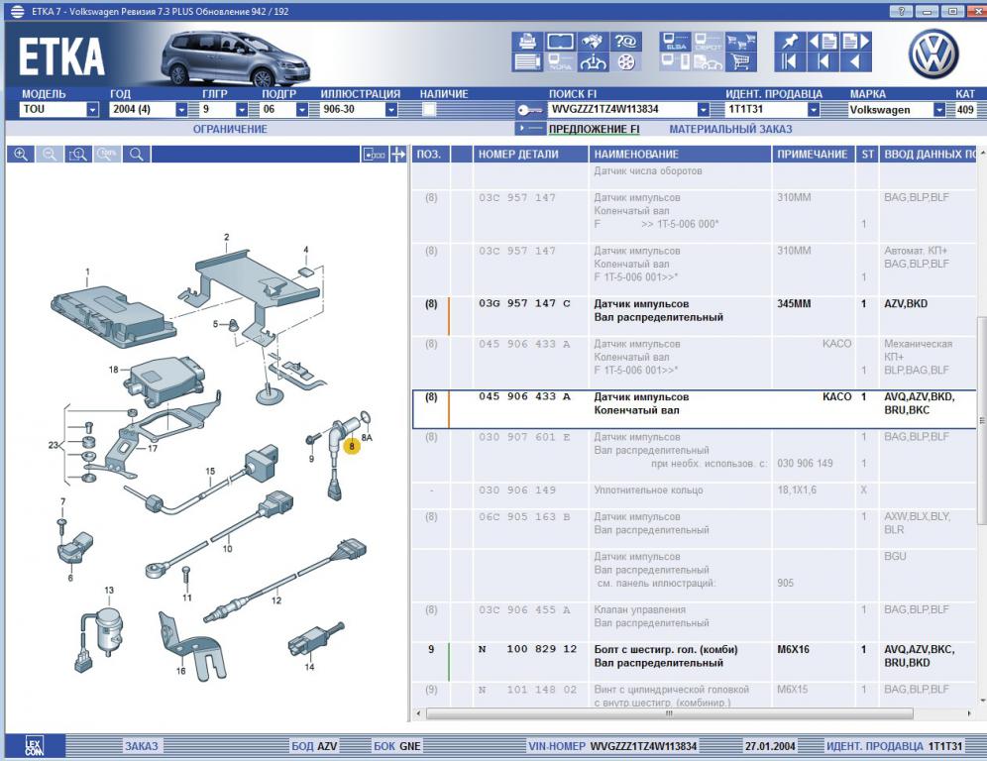This screenshot has width=987, height=761.
Task: Open the ОГРАНИЧЕНИЕ tab
Action: click(x=230, y=129)
